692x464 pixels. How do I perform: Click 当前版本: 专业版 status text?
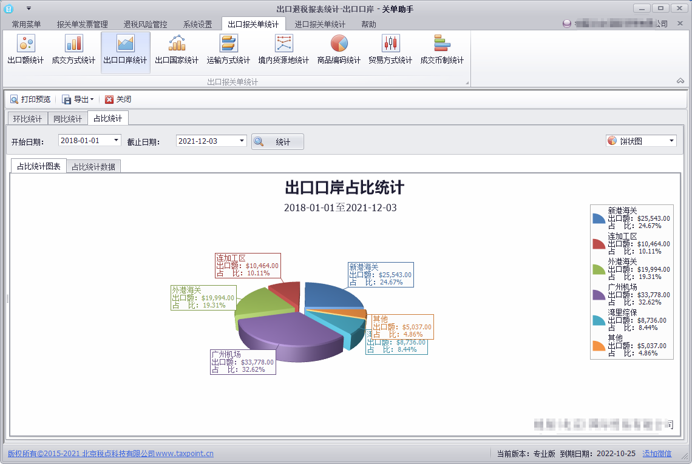click(x=526, y=454)
